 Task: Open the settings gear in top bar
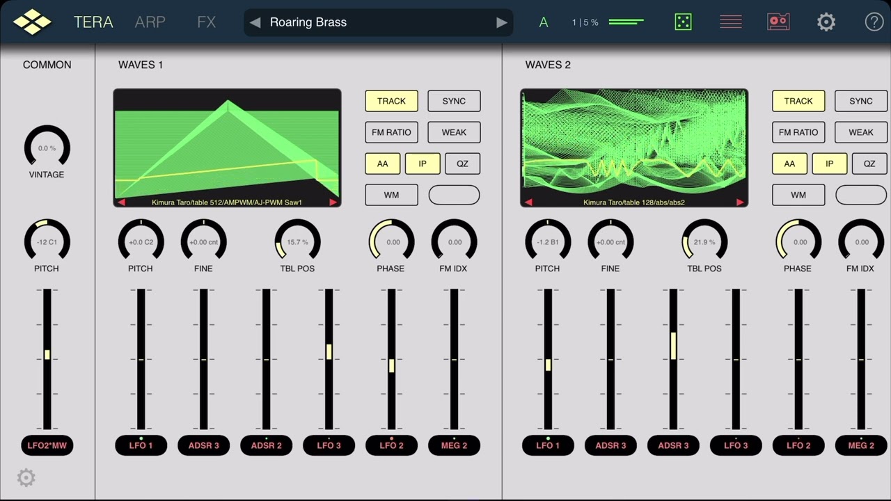point(826,22)
